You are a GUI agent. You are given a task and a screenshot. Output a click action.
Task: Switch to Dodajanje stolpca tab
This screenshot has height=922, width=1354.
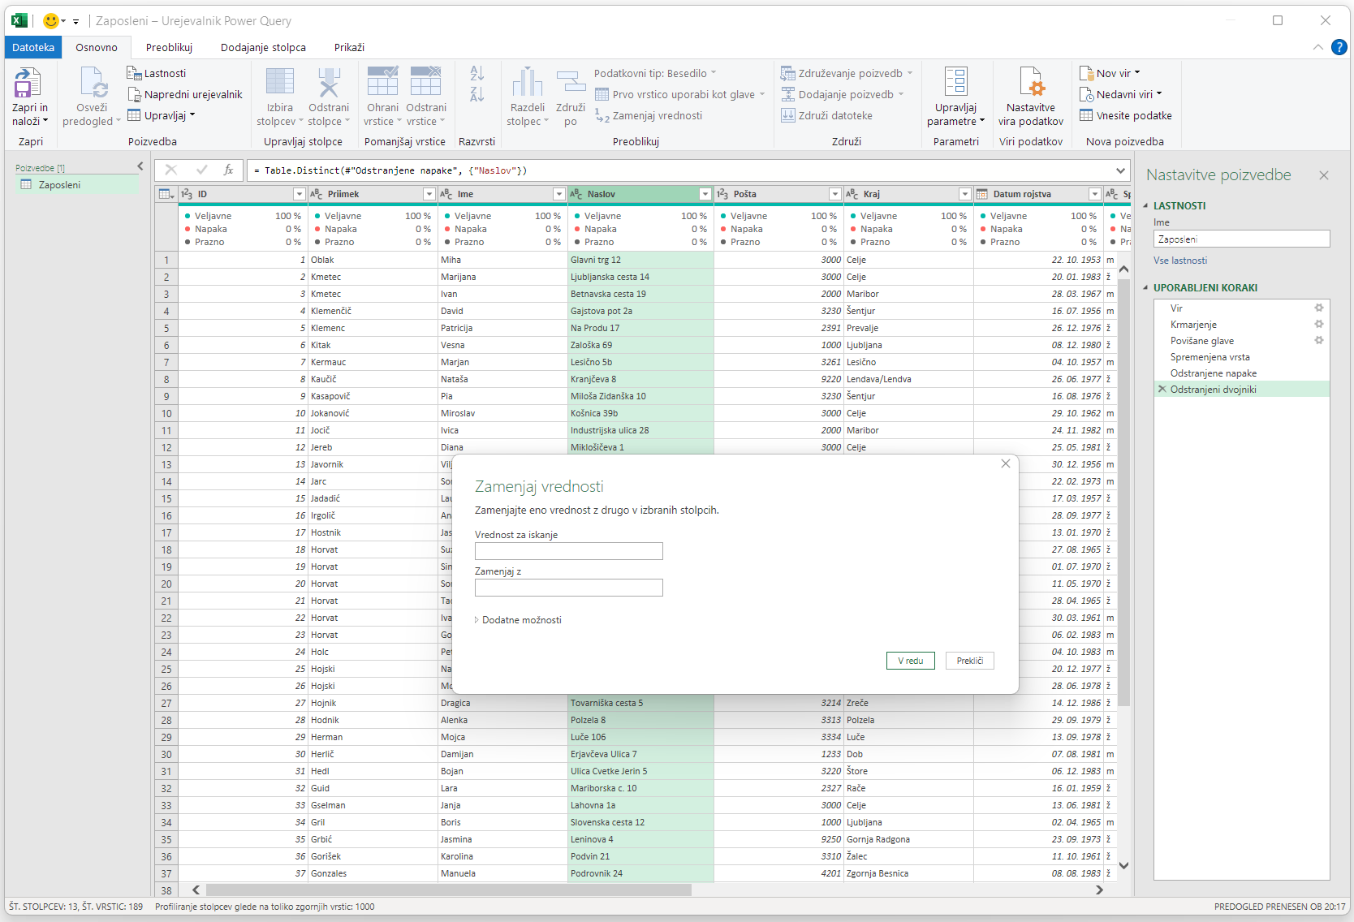pos(263,47)
